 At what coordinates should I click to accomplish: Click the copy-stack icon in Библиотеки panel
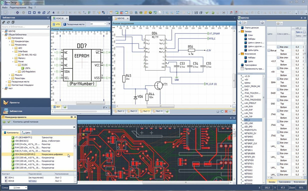13,22
